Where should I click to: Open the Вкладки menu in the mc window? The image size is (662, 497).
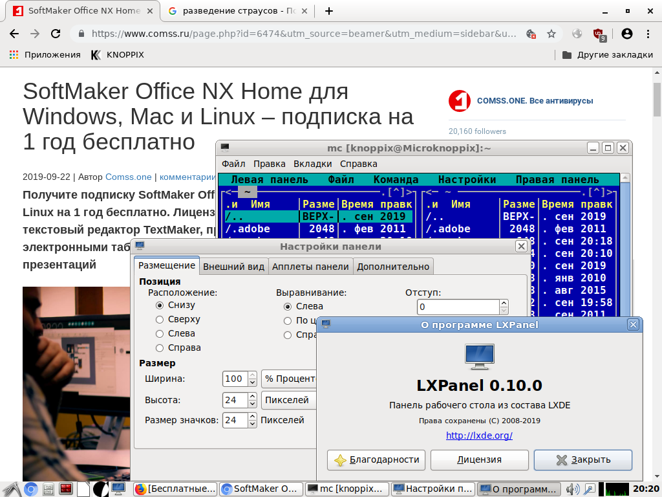pyautogui.click(x=312, y=164)
